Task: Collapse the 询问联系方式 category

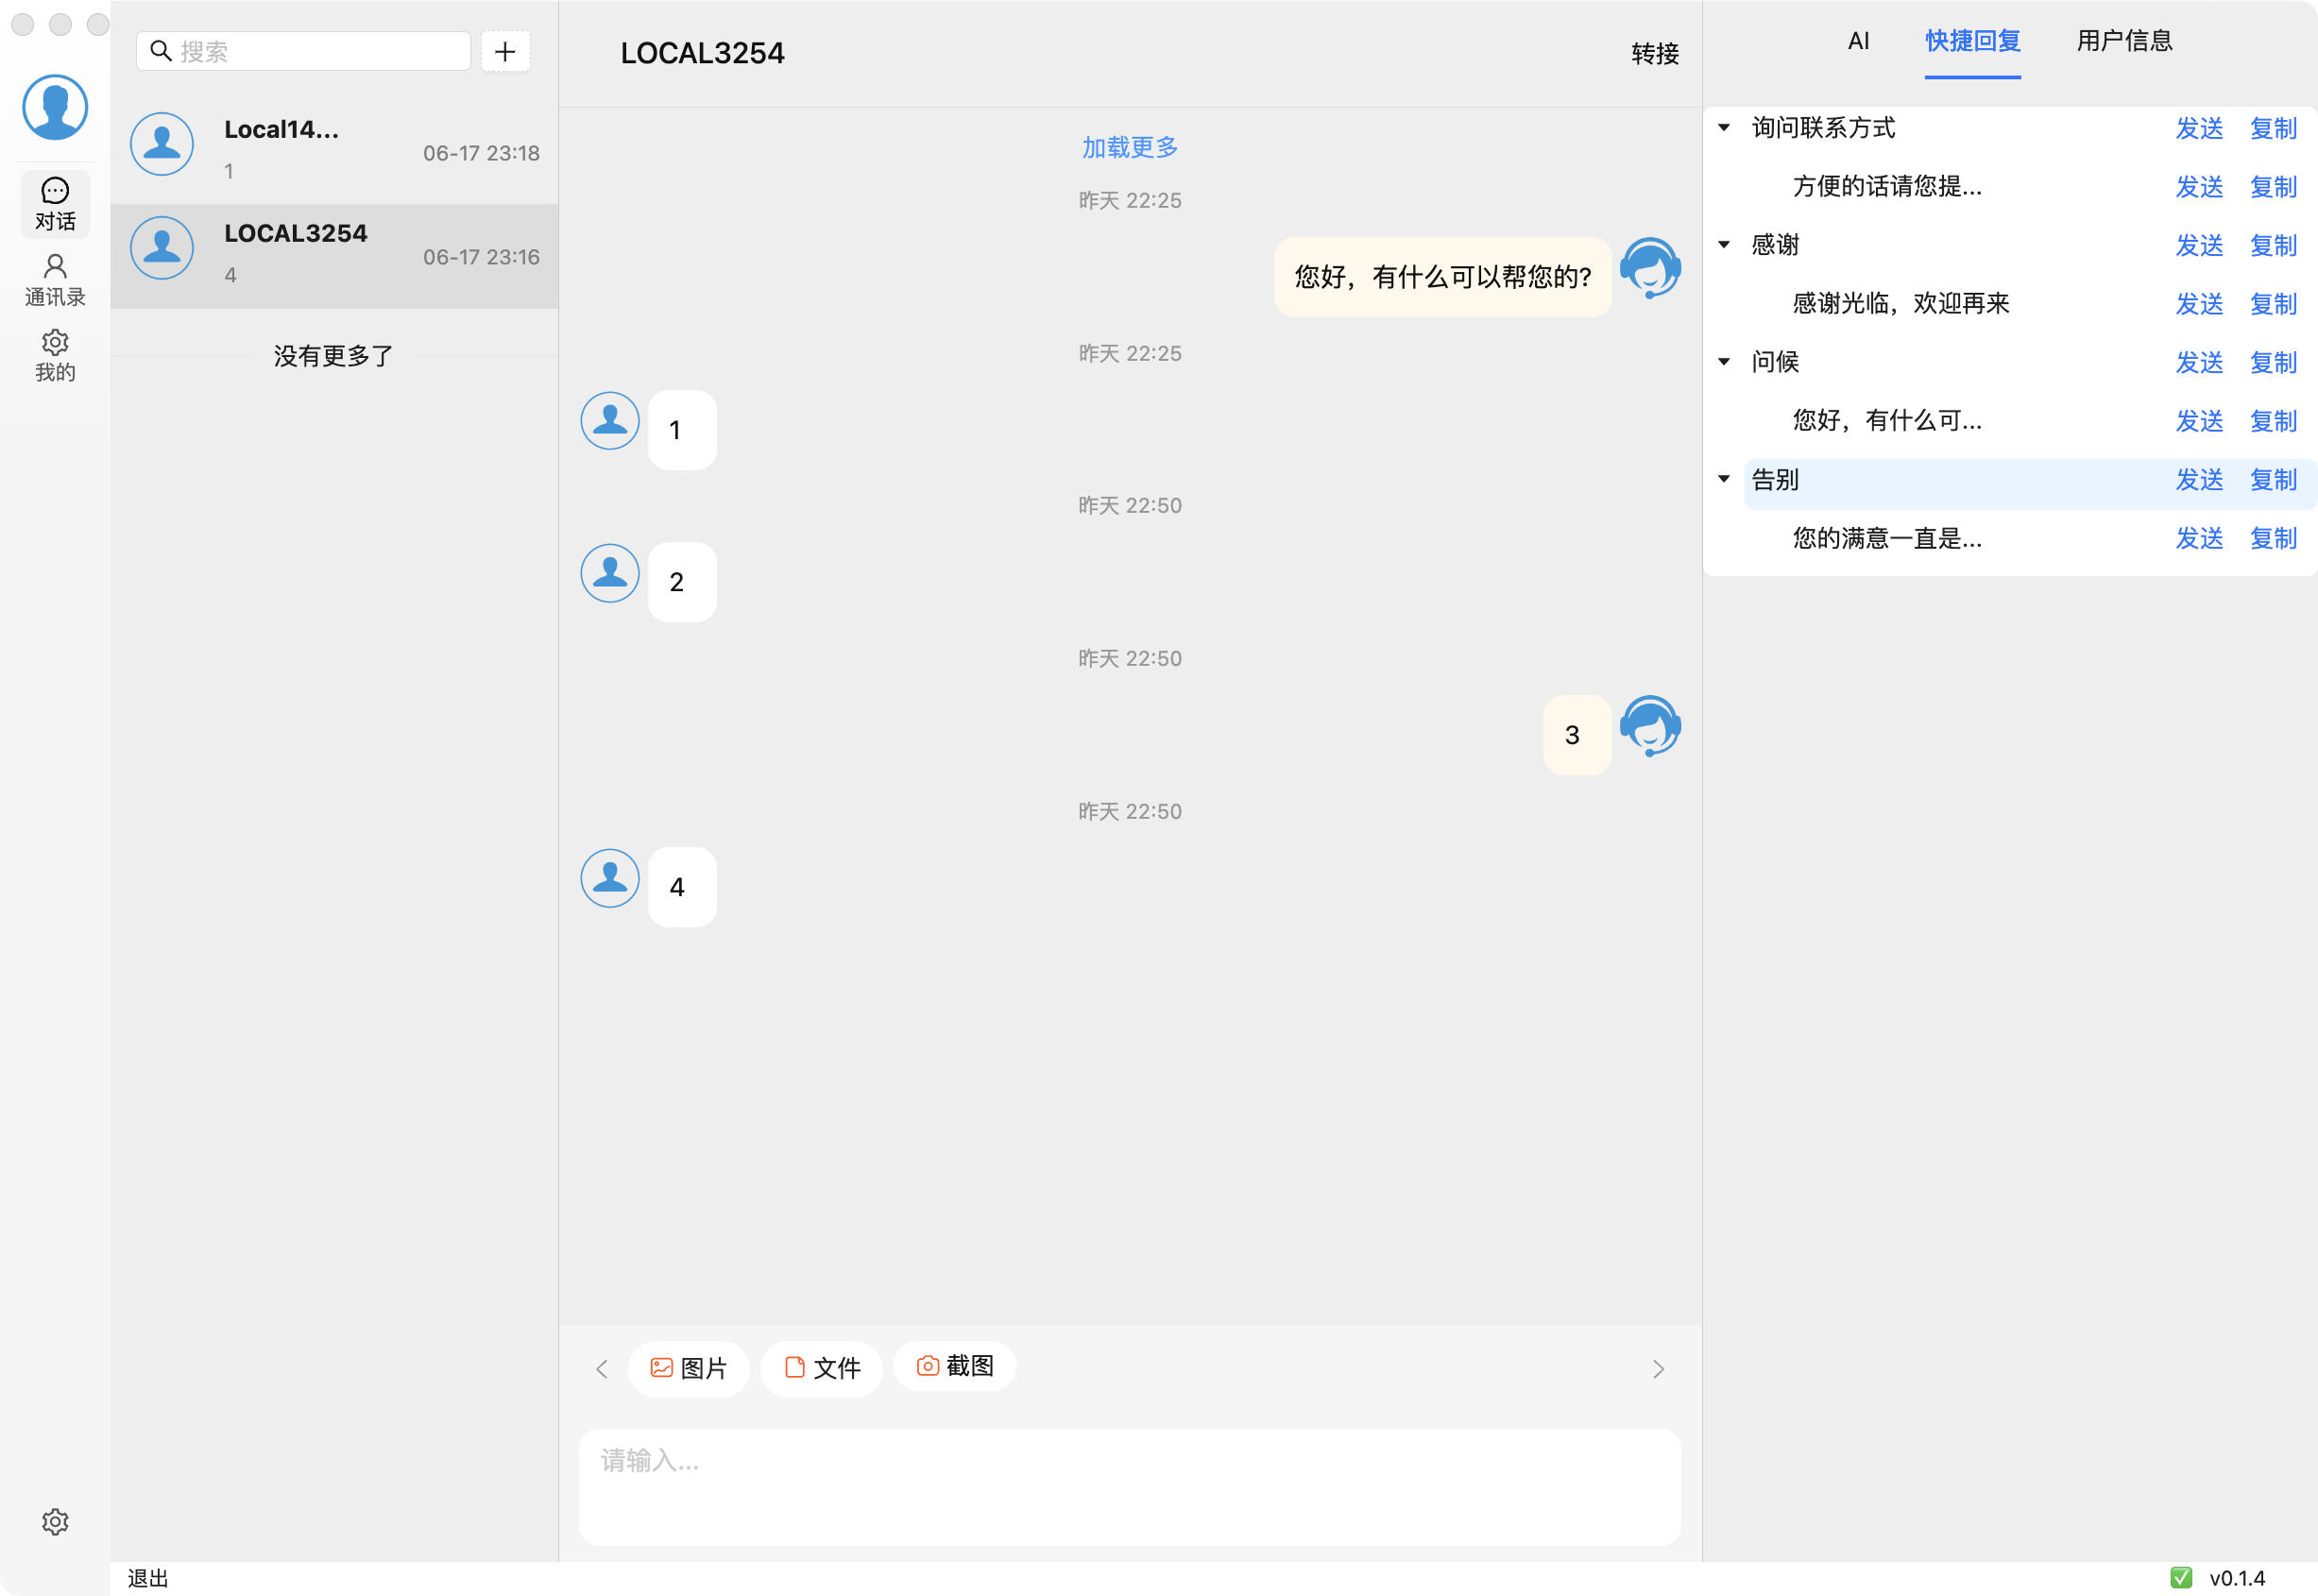Action: [x=1724, y=127]
